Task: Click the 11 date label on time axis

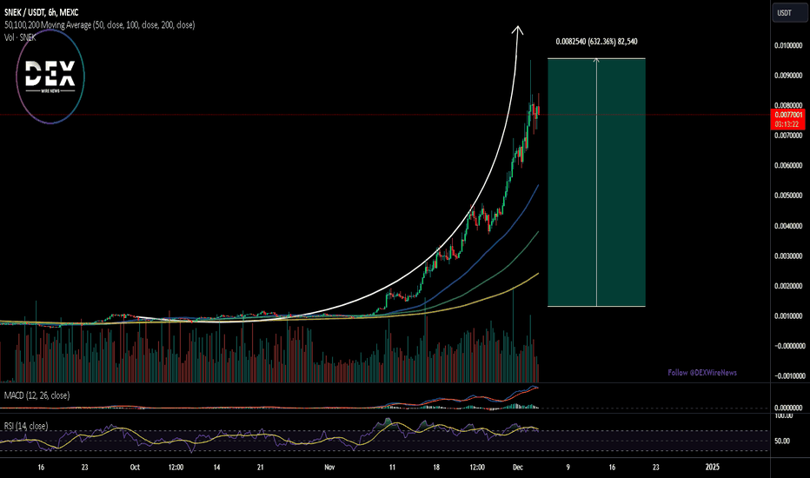Action: click(x=392, y=468)
